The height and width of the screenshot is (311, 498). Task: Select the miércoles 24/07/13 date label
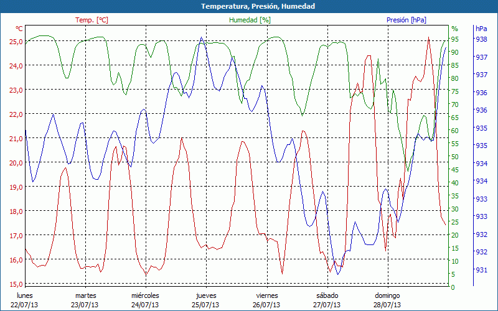145,300
